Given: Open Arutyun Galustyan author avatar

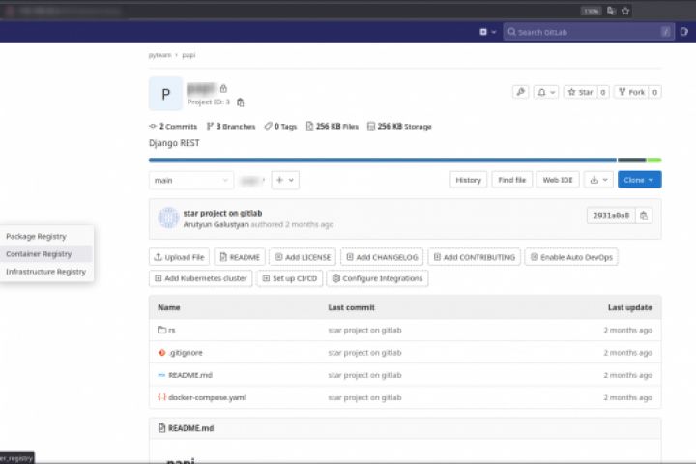Looking at the screenshot, I should (x=168, y=218).
